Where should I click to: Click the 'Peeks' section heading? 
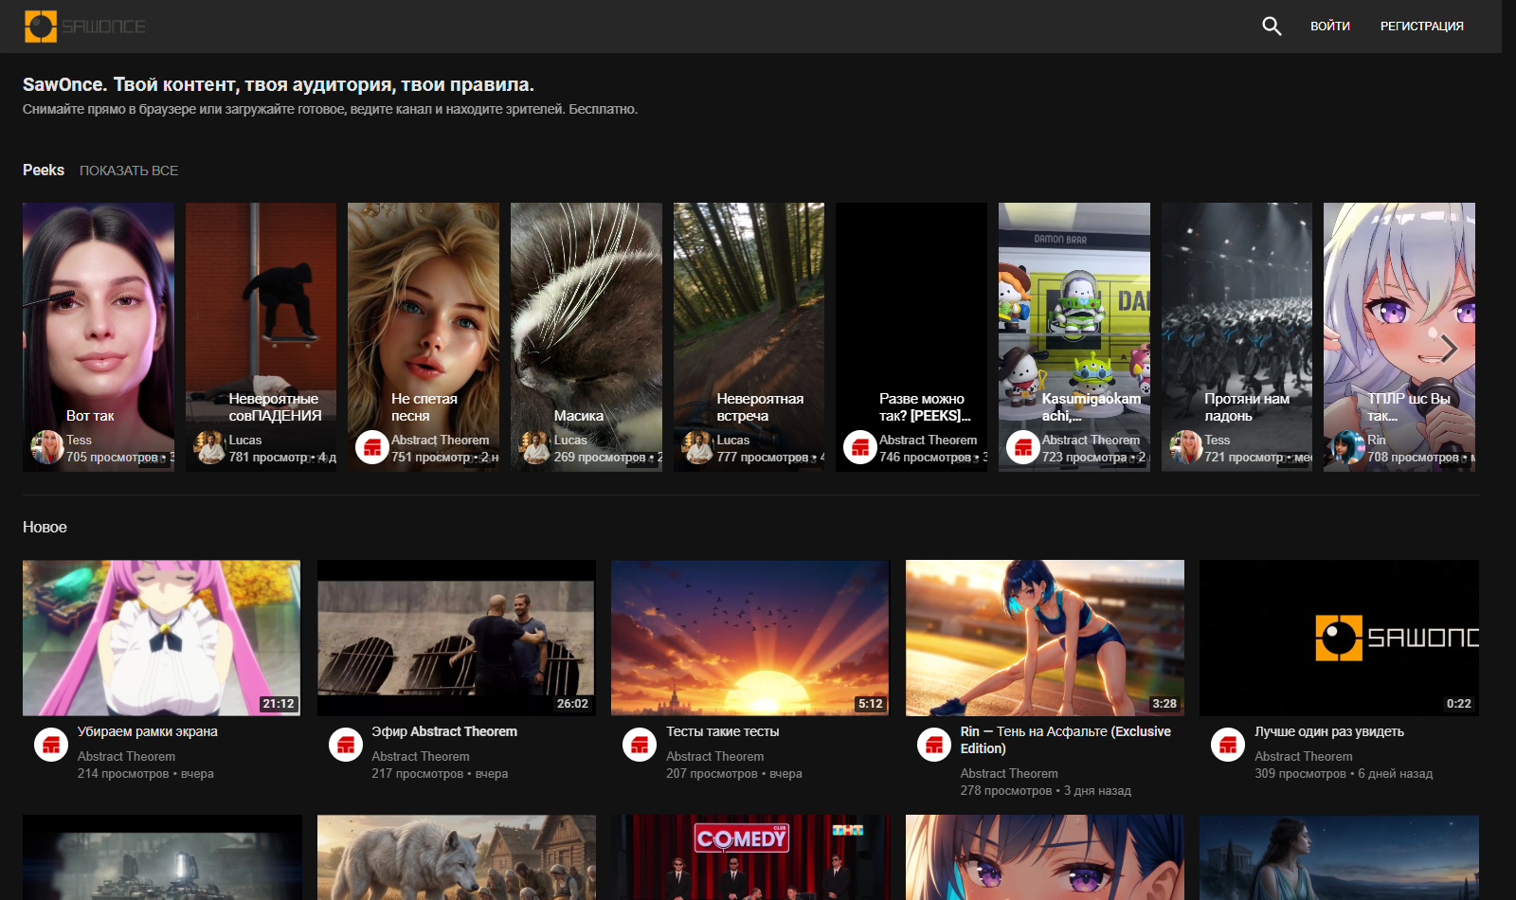(44, 170)
